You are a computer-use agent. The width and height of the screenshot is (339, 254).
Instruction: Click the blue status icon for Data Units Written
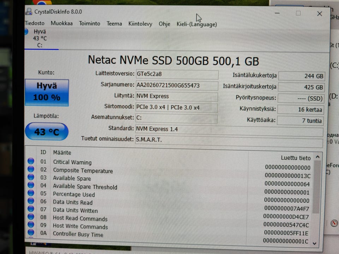31,208
